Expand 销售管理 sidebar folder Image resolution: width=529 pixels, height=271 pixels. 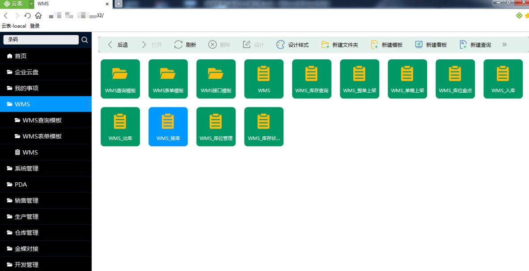[x=27, y=201]
